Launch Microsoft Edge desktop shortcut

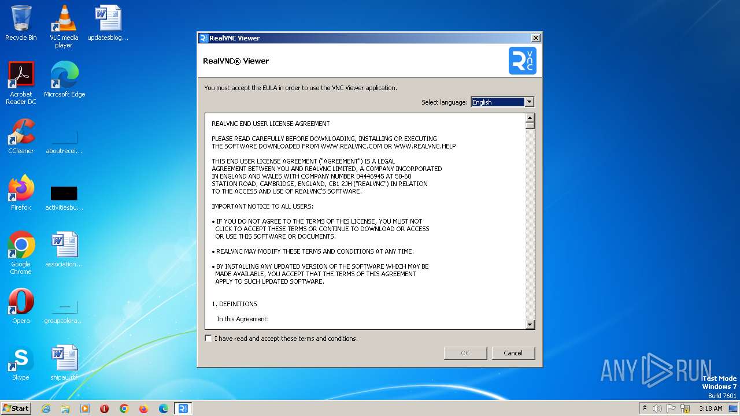pyautogui.click(x=64, y=79)
